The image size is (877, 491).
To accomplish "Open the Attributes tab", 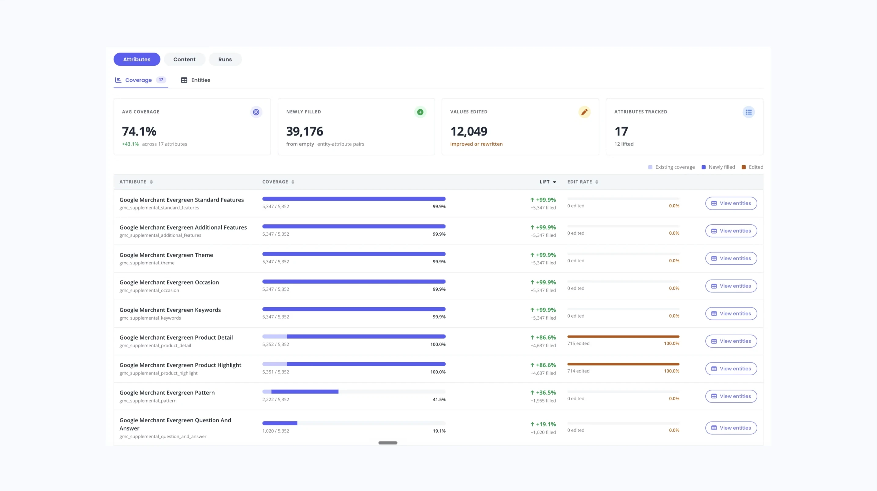I will (x=137, y=59).
